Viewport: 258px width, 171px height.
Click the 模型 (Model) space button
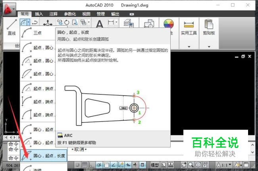(155, 165)
